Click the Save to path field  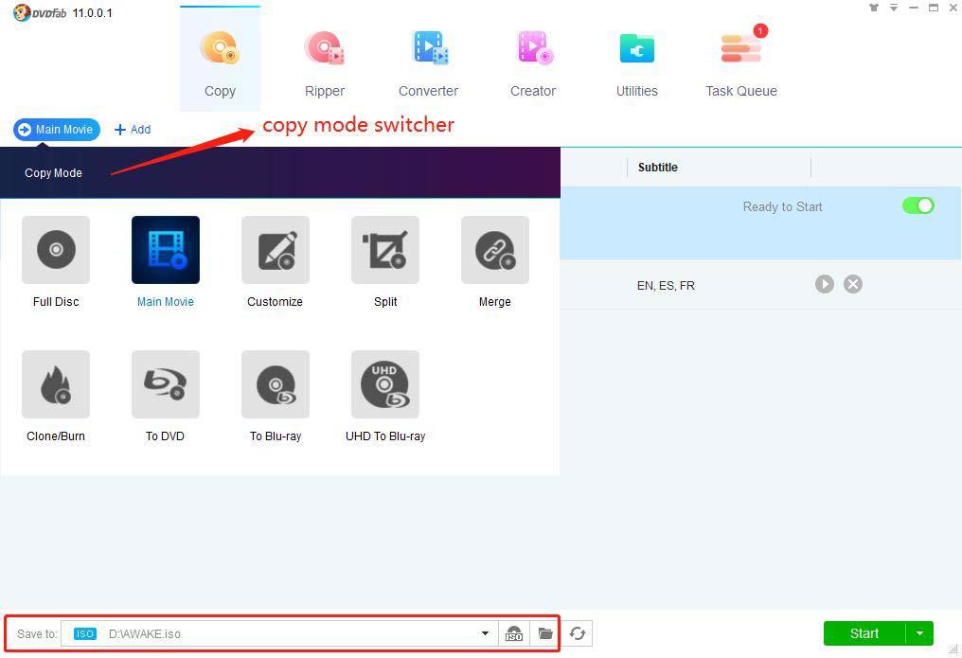tap(279, 633)
